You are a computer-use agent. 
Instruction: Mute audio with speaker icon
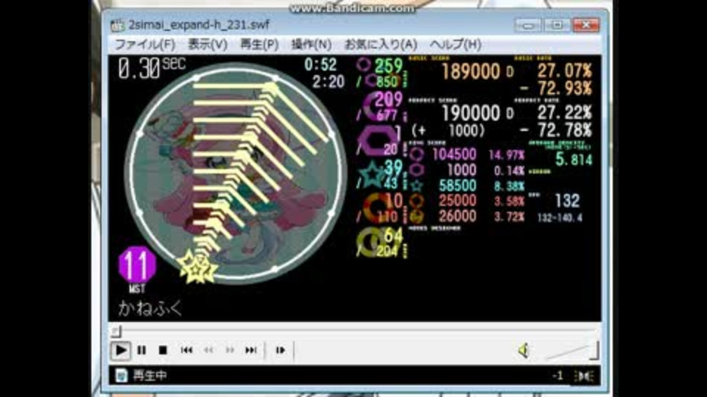[x=524, y=350]
